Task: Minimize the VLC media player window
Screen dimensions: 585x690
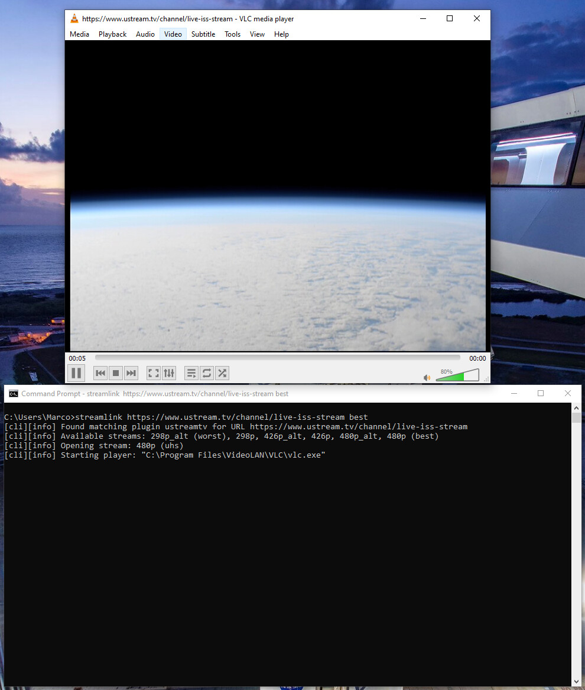Action: coord(423,18)
